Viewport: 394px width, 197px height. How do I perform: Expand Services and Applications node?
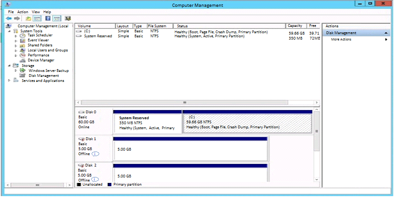[x=10, y=81]
